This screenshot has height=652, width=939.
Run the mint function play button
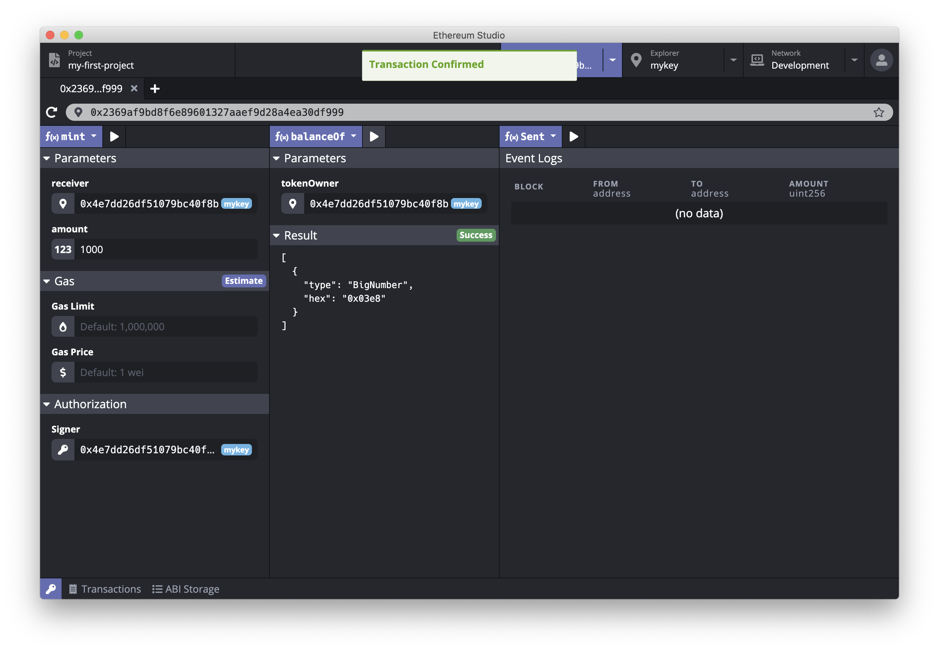[x=114, y=137]
